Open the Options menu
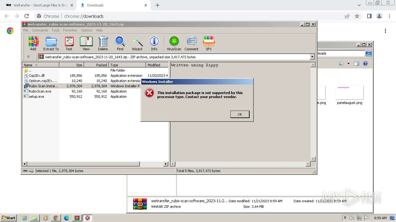 pos(87,30)
